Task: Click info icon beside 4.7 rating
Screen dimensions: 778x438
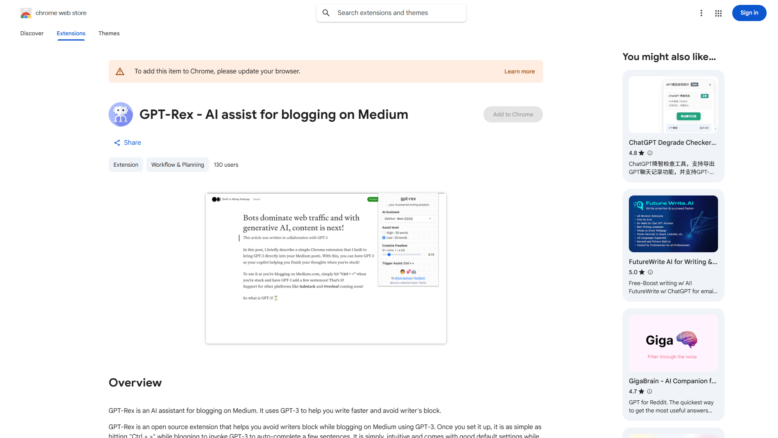Action: pos(650,391)
